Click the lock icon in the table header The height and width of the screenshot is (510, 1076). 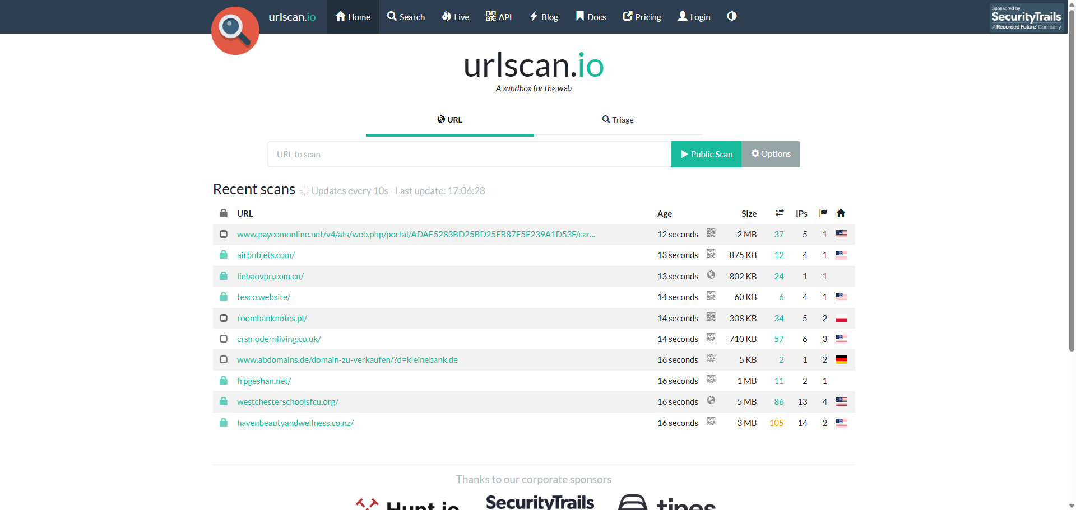click(x=224, y=213)
